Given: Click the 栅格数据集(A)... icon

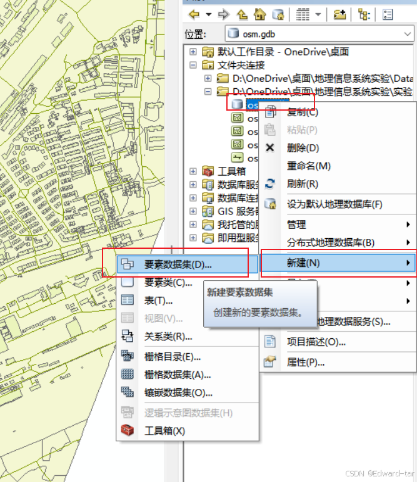Looking at the screenshot, I should tap(128, 374).
